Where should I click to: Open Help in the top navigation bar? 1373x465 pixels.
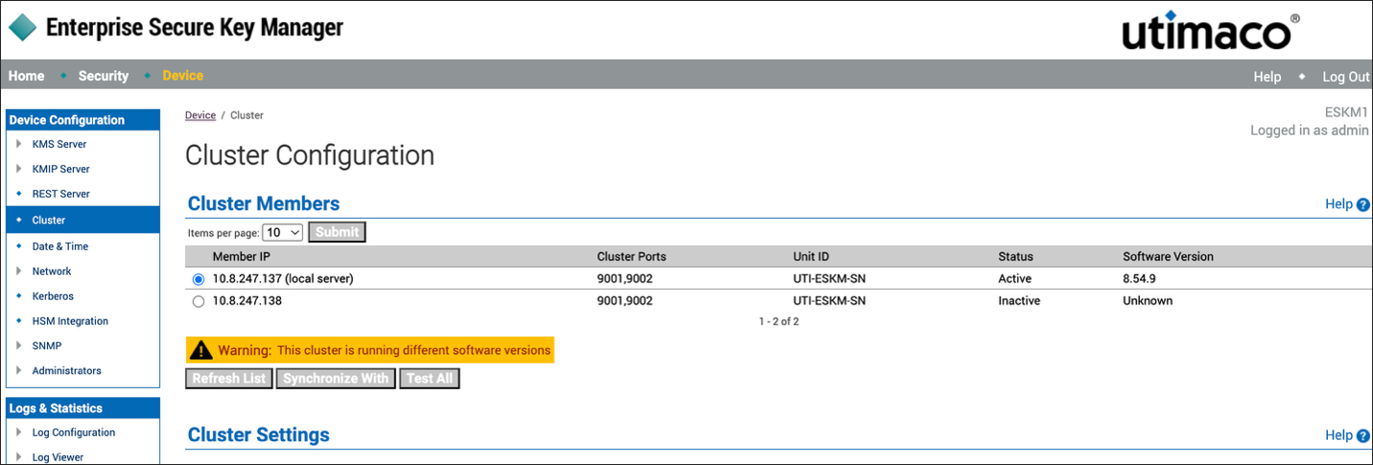point(1267,77)
